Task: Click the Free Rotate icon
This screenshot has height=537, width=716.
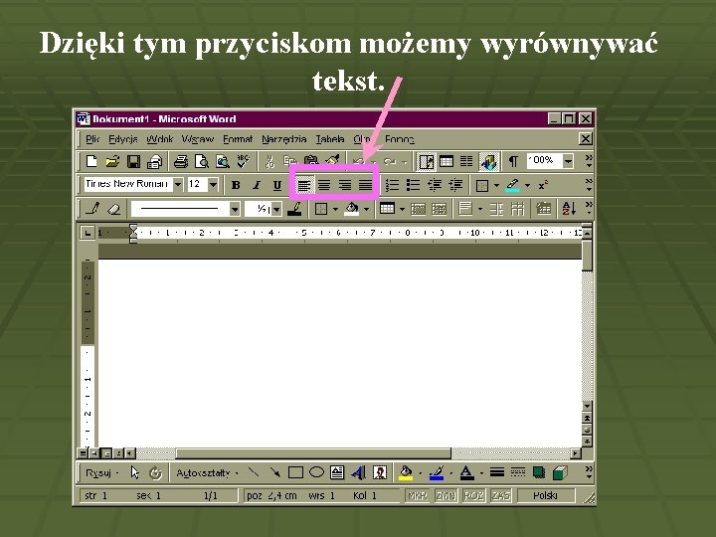Action: point(155,472)
